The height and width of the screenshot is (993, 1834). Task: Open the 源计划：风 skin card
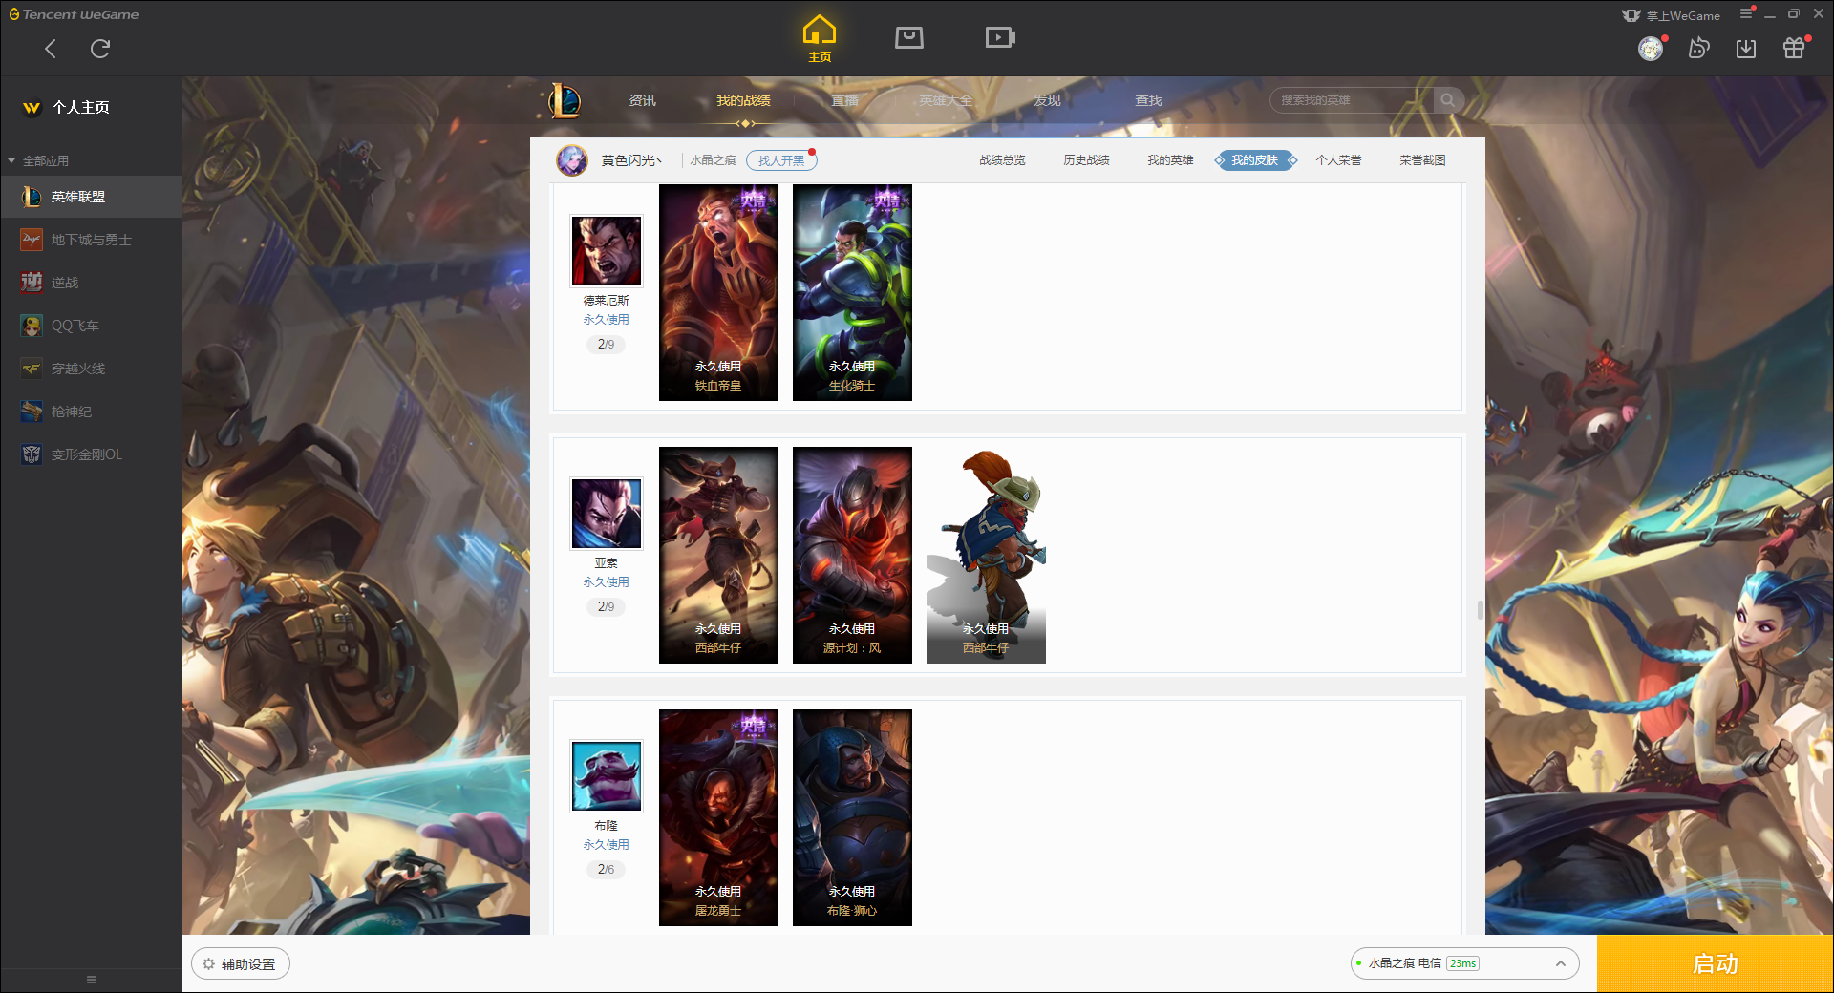pos(852,555)
